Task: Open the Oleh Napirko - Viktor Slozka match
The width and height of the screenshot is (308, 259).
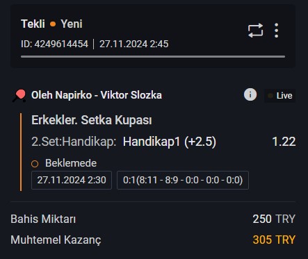Action: coord(97,95)
